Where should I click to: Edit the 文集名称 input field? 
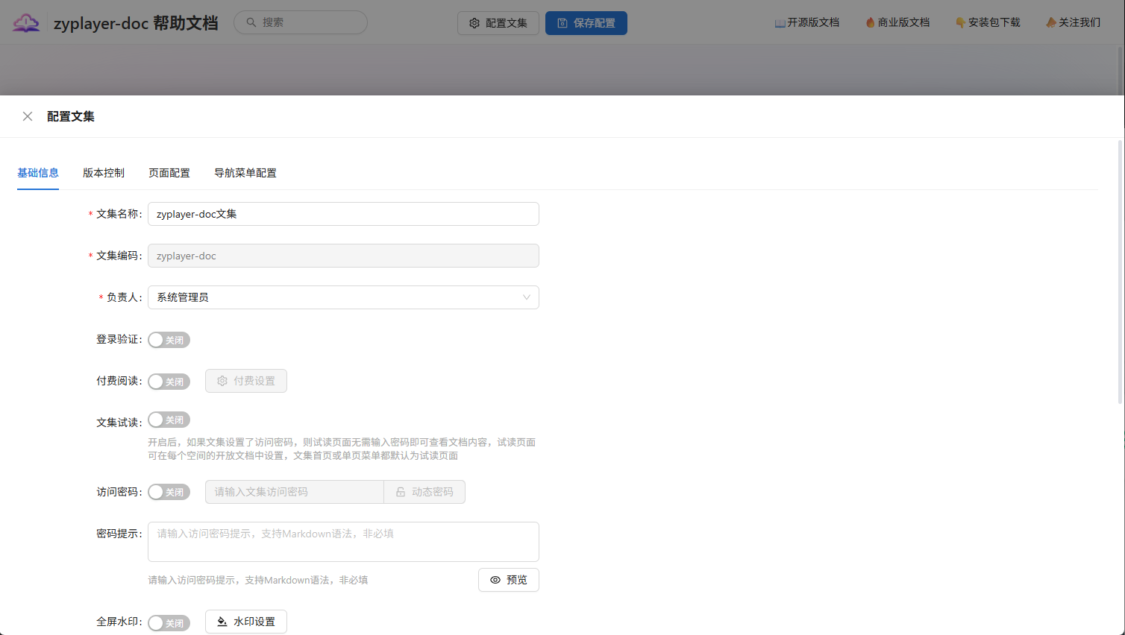pos(343,214)
